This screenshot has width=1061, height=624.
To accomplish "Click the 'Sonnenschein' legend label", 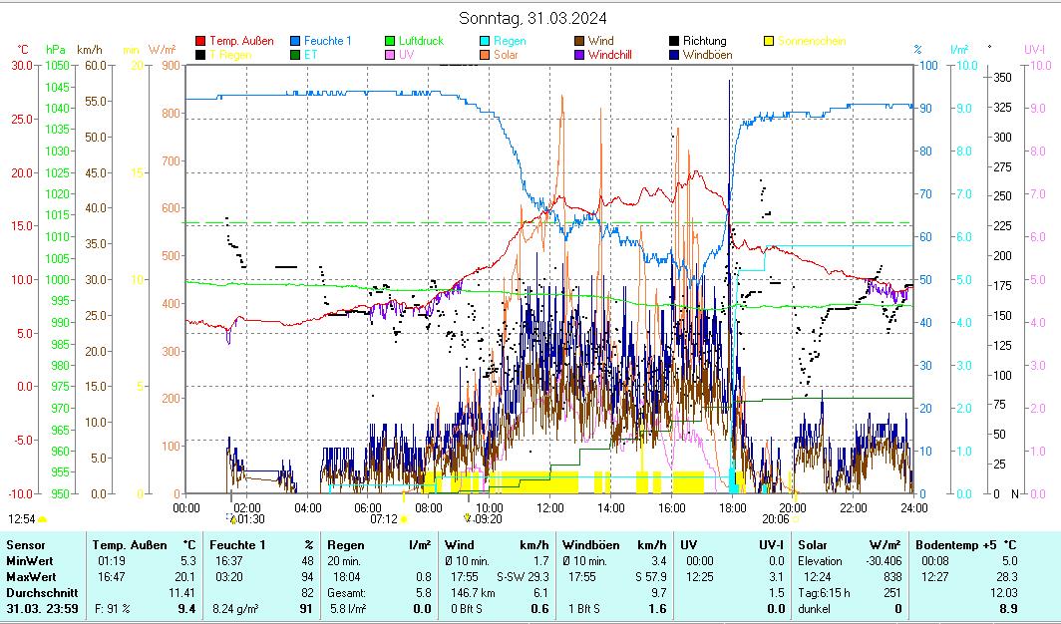I will click(x=812, y=41).
